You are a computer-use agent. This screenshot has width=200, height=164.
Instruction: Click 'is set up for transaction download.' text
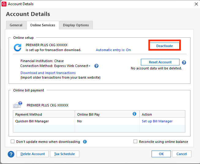click(x=53, y=50)
